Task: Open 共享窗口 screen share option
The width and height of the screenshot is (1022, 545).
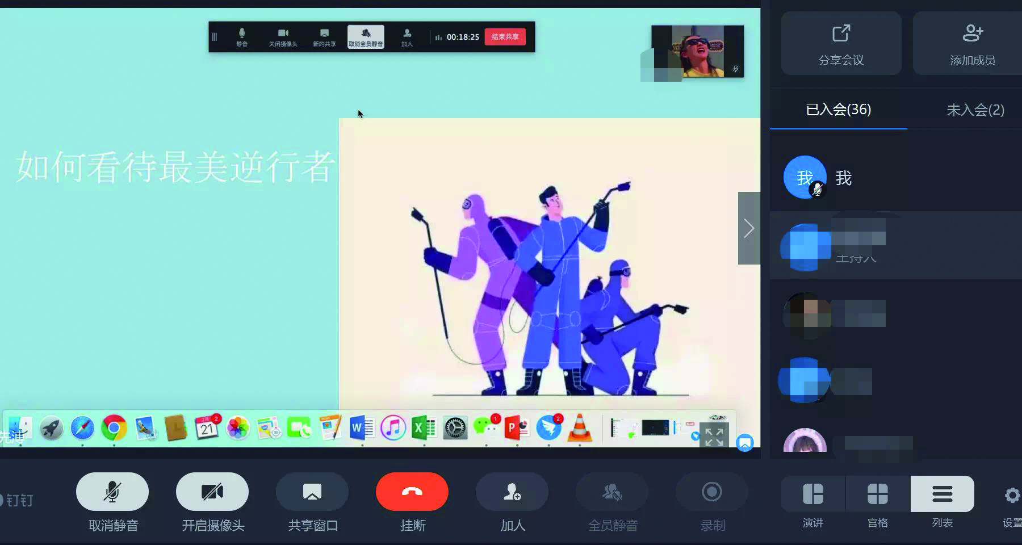Action: tap(312, 492)
